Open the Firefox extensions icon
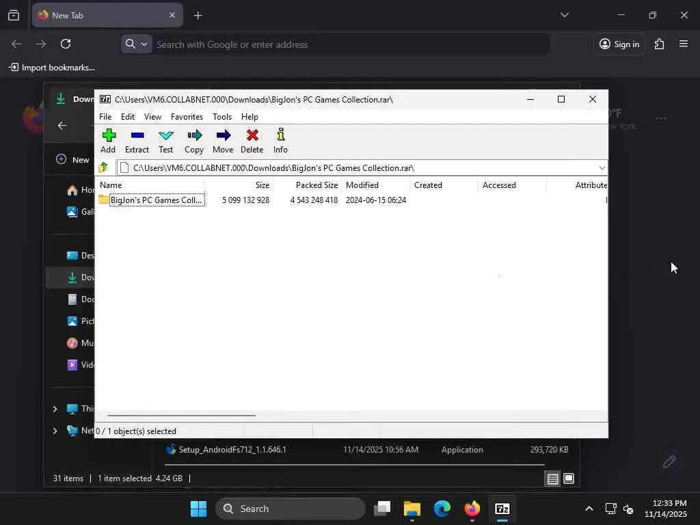 tap(660, 44)
